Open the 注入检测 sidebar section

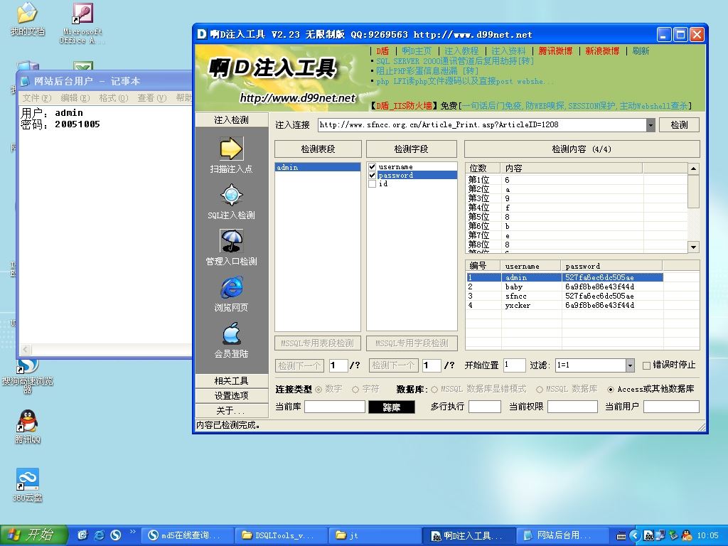pos(231,119)
